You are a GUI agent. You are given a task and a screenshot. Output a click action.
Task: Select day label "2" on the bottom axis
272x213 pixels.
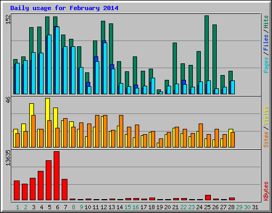pyautogui.click(x=25, y=207)
